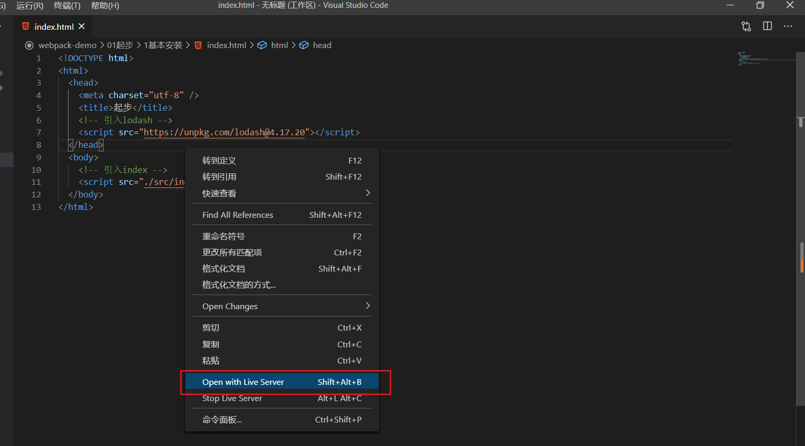Click the 01起步 breadcrumb folder
Viewport: 805px width, 446px height.
120,45
